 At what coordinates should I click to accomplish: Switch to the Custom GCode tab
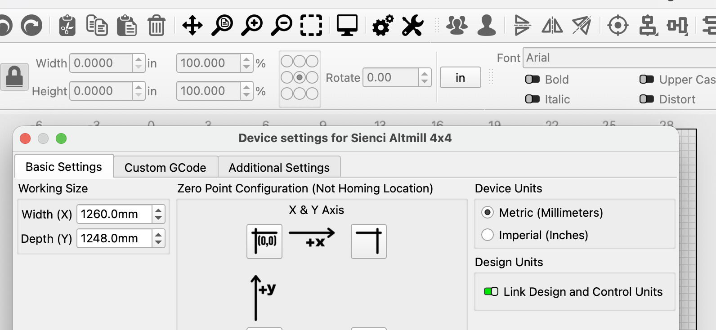point(165,168)
